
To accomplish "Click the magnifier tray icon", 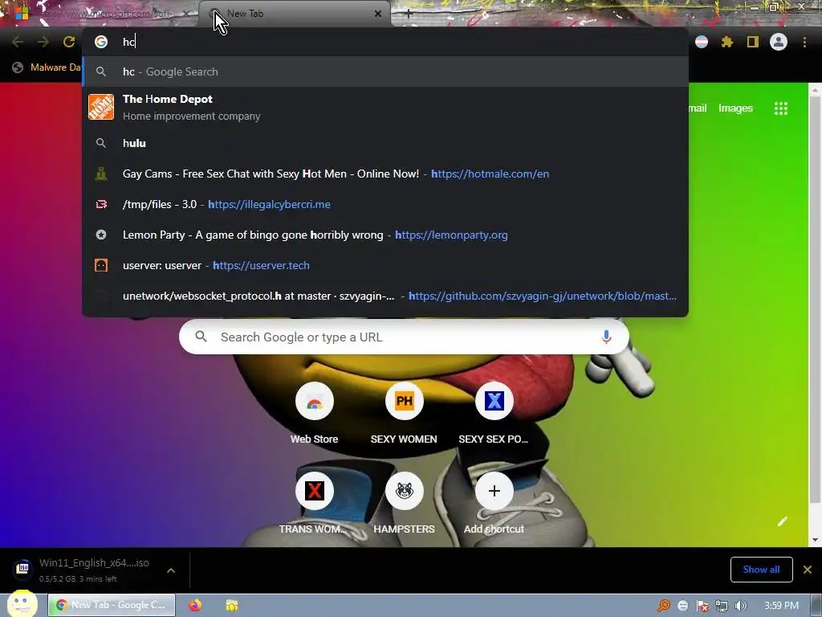I will point(664,606).
